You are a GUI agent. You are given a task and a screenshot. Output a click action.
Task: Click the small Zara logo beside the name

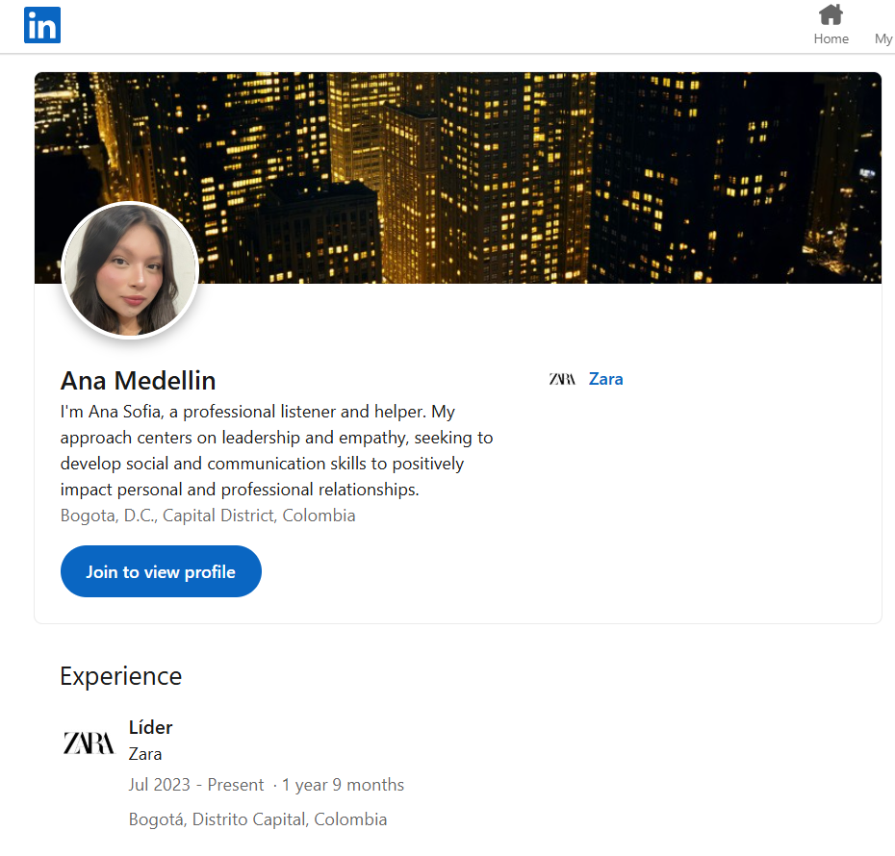(562, 379)
